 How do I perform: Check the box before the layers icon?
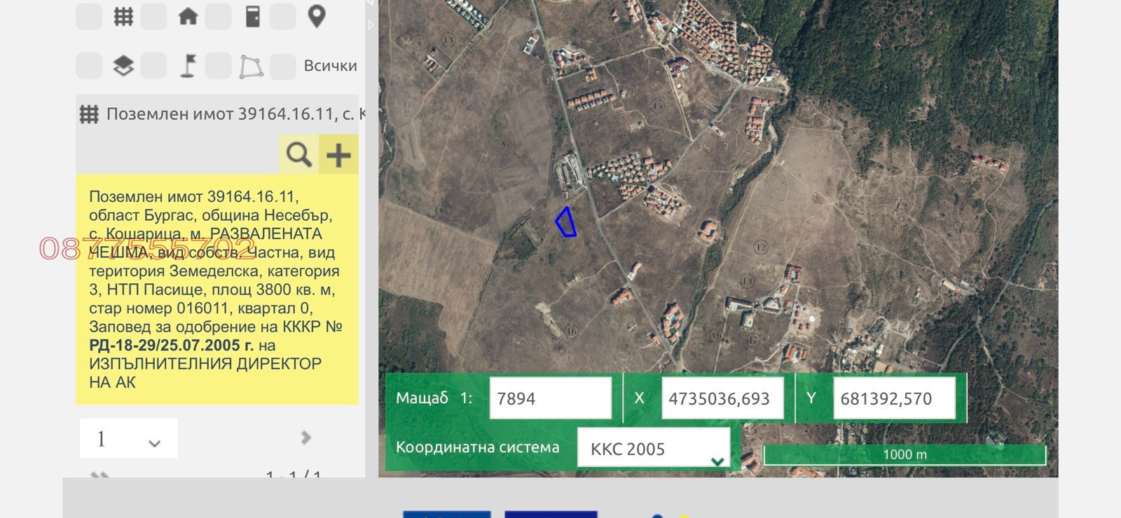pyautogui.click(x=89, y=67)
